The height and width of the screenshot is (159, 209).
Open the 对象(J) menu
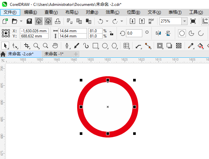pos(92,12)
